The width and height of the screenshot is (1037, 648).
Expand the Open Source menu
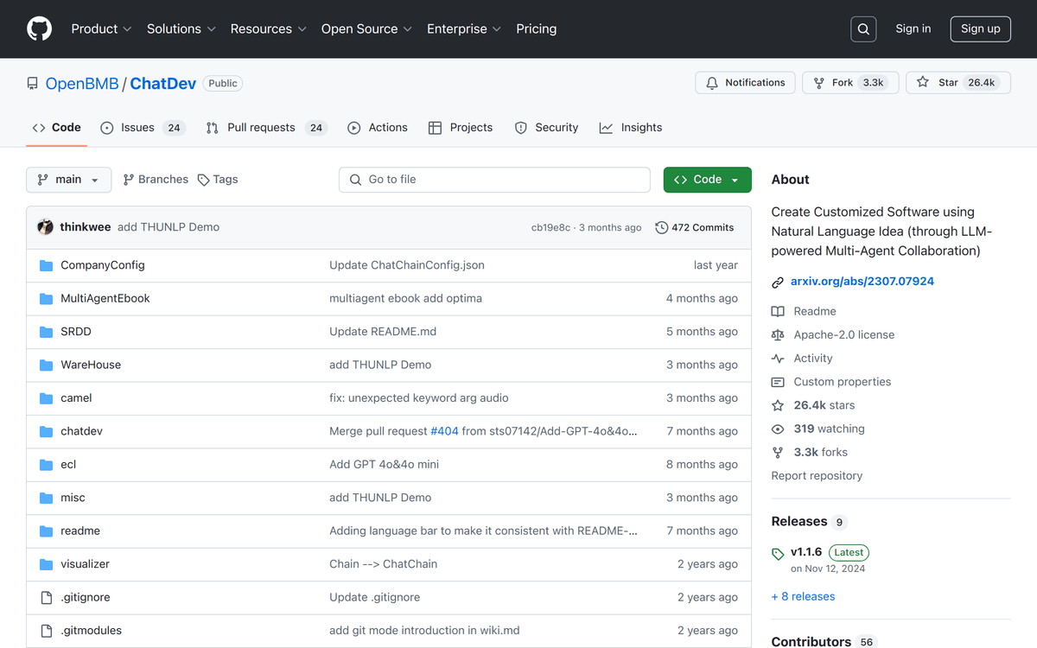click(x=366, y=29)
